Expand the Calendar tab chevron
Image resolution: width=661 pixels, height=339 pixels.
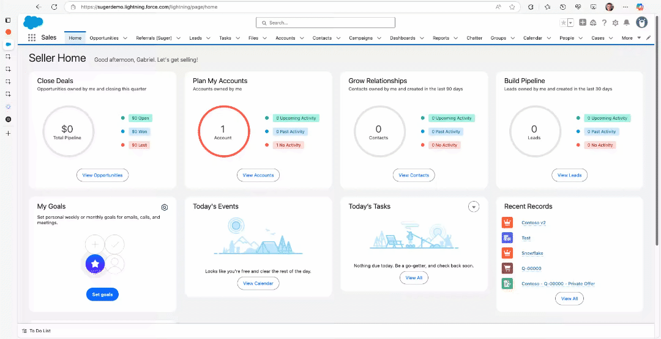[549, 38]
